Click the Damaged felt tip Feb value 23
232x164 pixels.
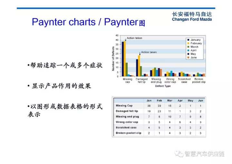[x=159, y=111]
